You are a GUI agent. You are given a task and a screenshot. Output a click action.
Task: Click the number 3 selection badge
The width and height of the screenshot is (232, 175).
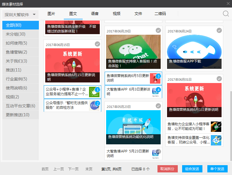point(158,76)
